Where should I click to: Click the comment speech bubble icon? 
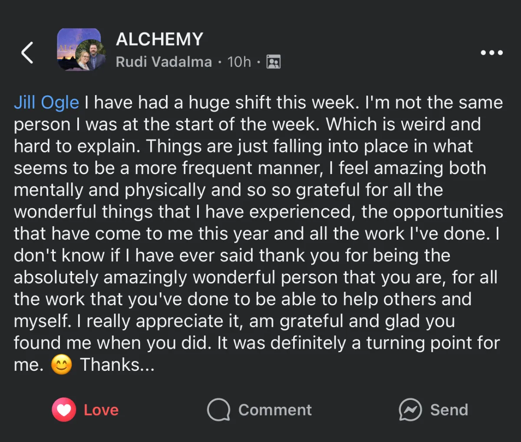[218, 410]
